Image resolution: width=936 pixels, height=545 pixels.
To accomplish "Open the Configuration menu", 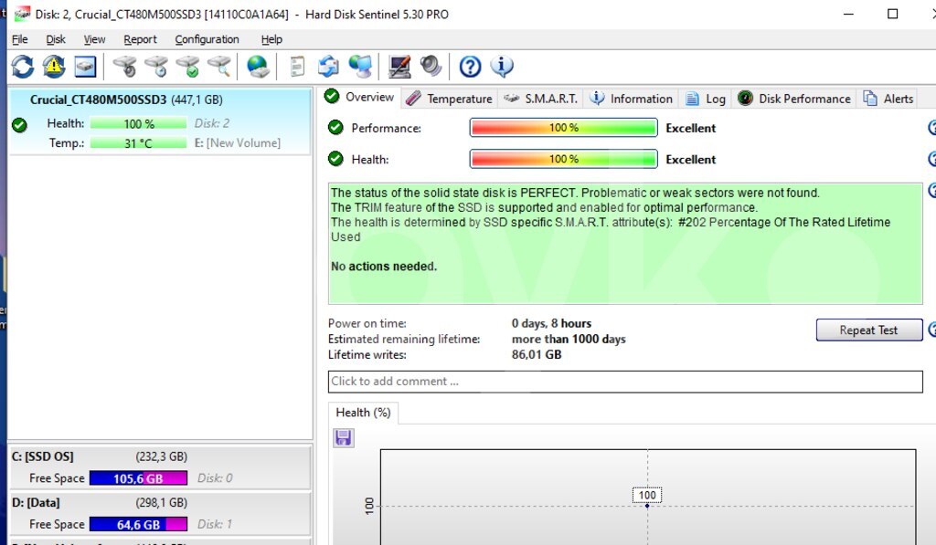I will pyautogui.click(x=207, y=39).
